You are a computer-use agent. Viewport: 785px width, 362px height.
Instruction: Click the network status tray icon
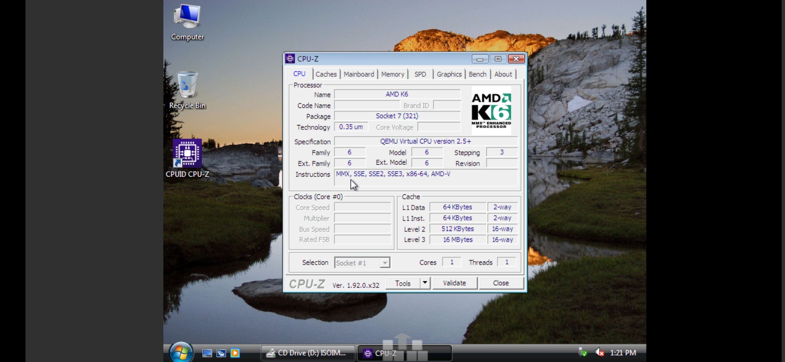tap(583, 353)
